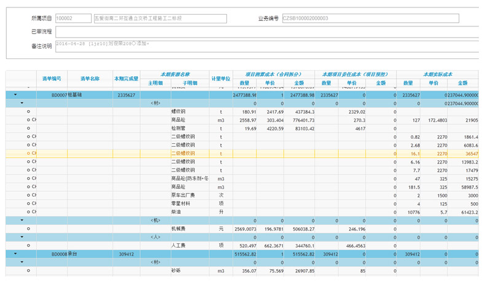The height and width of the screenshot is (287, 485).
Task: Click the 61423.2 actual cost cell
Action: (463, 212)
